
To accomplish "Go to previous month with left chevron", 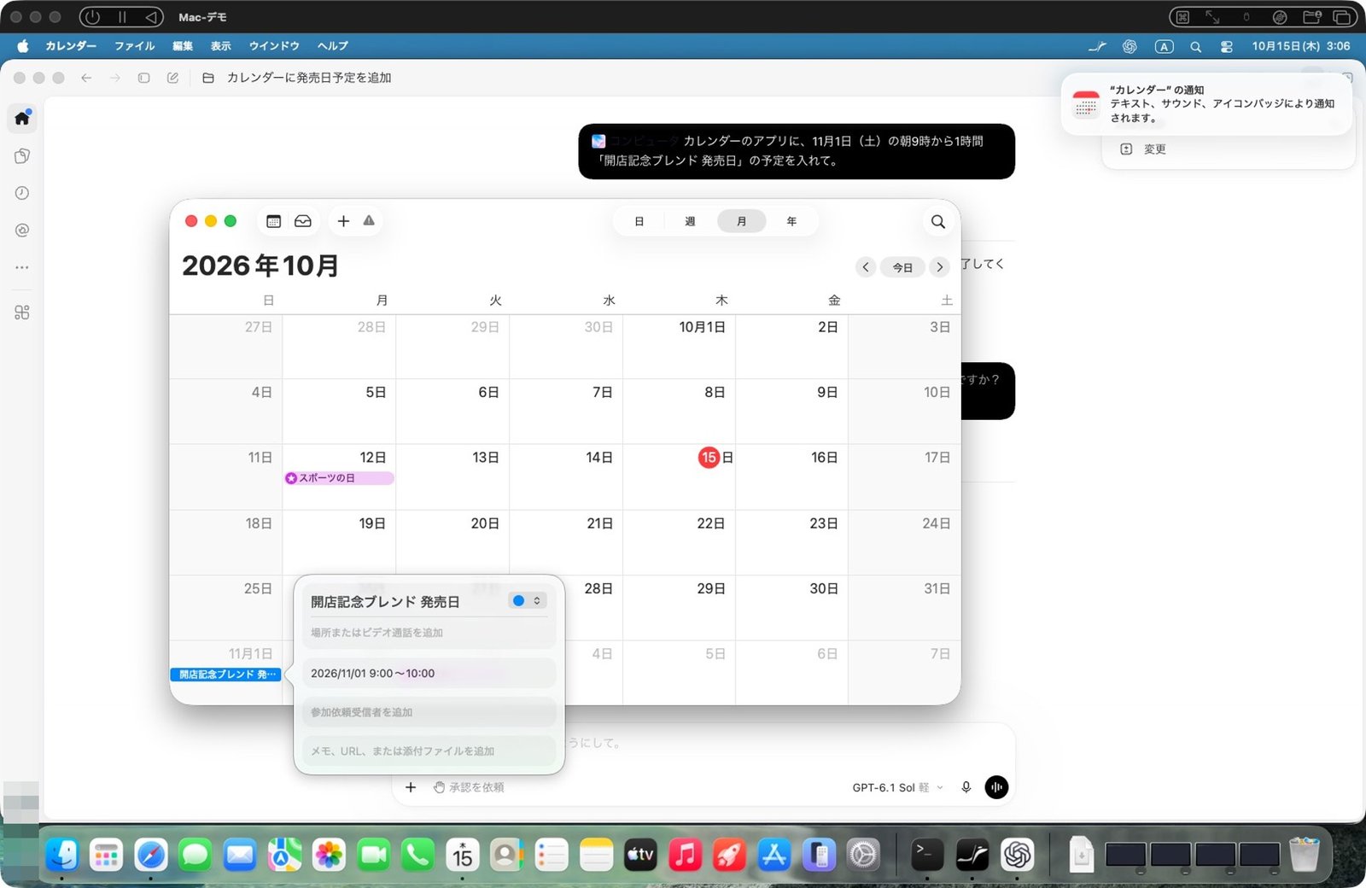I will coord(866,267).
